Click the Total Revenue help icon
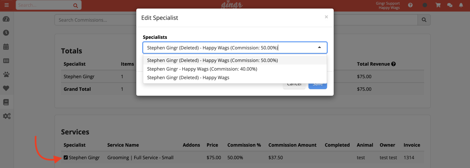 [x=393, y=64]
